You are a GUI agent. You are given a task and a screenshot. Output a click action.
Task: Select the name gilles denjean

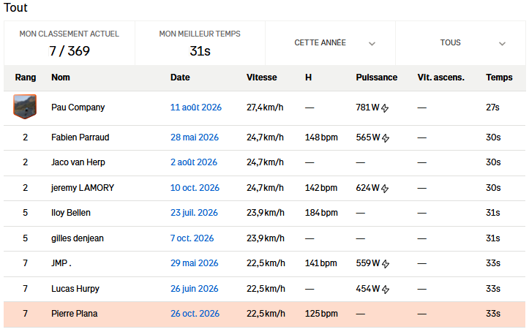78,238
